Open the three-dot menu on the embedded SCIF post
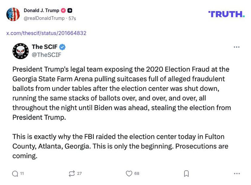 coord(237,46)
